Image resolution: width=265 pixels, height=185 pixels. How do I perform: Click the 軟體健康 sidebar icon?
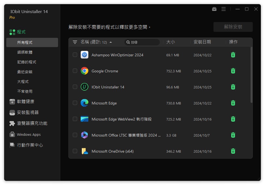click(12, 102)
